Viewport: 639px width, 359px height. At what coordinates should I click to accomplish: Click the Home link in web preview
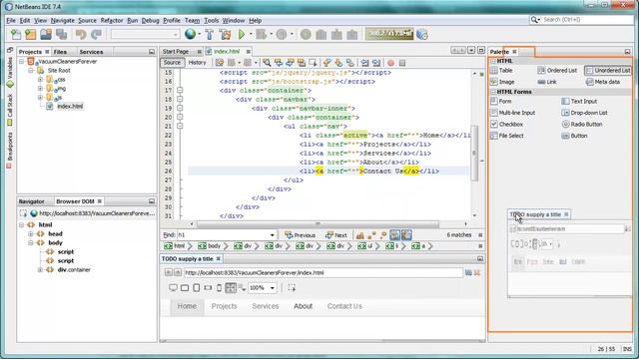187,306
